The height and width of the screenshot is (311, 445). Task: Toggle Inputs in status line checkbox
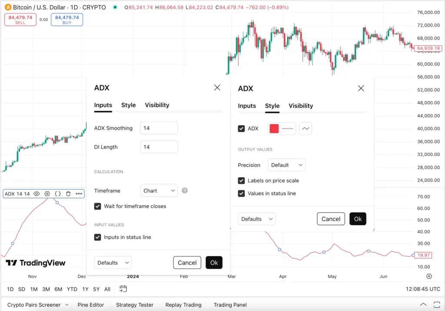point(98,237)
